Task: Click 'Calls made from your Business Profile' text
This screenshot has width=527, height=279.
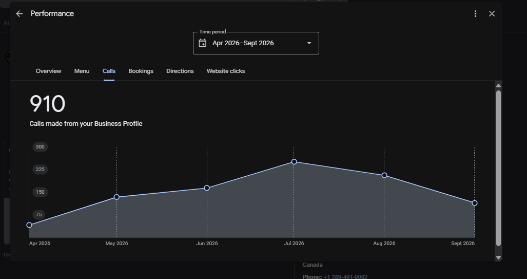Action: tap(86, 124)
